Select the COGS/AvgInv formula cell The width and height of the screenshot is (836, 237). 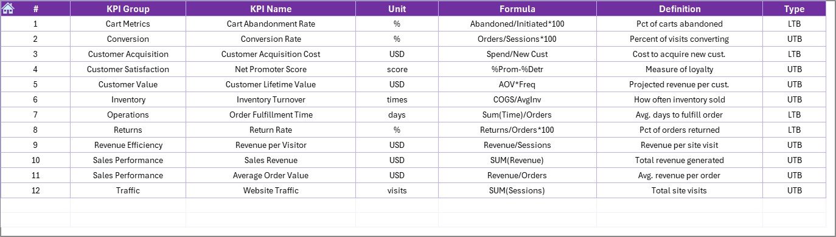[x=517, y=99]
